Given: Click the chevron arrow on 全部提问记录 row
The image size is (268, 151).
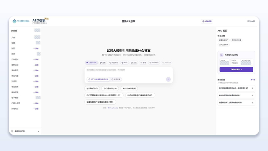Looking at the screenshot, I should pyautogui.click(x=38, y=131).
